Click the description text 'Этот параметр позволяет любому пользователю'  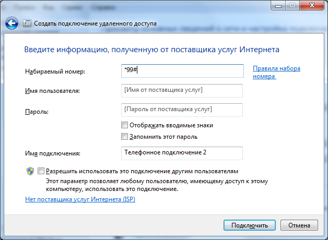click(x=116, y=181)
